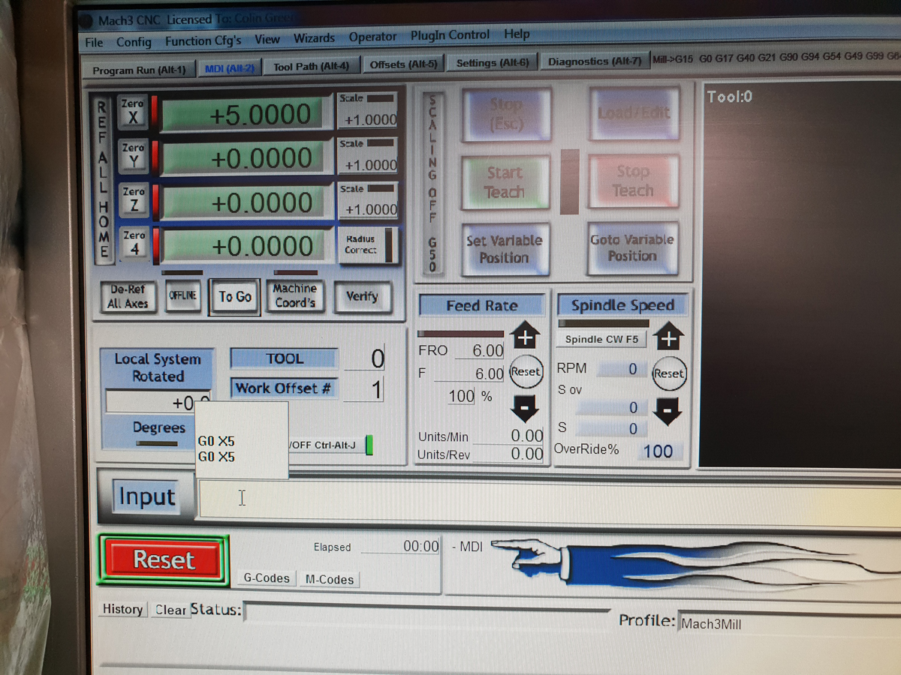Open the Config menu
Viewport: 901px width, 675px height.
(134, 42)
